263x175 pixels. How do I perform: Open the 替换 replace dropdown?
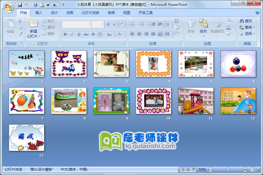[x=247, y=27]
